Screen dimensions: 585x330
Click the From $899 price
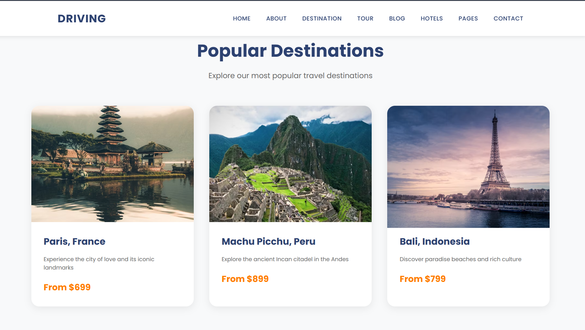pos(245,279)
